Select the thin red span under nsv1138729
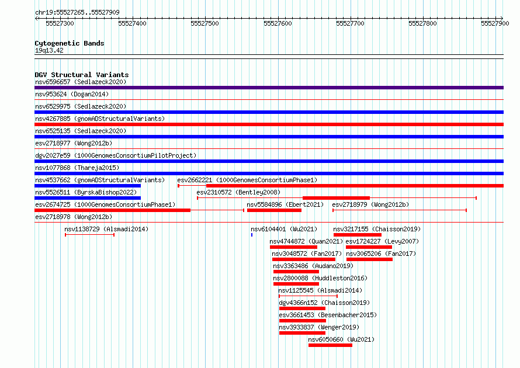 click(x=90, y=235)
